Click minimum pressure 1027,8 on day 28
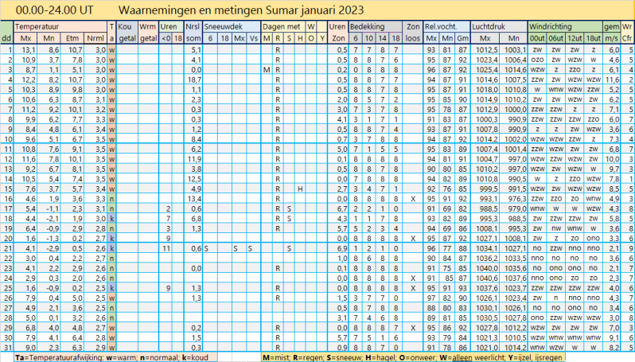 tap(516, 318)
